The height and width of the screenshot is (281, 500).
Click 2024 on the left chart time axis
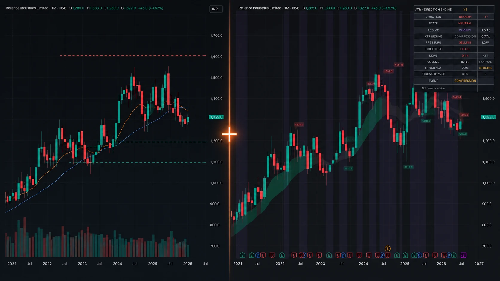pos(117,264)
